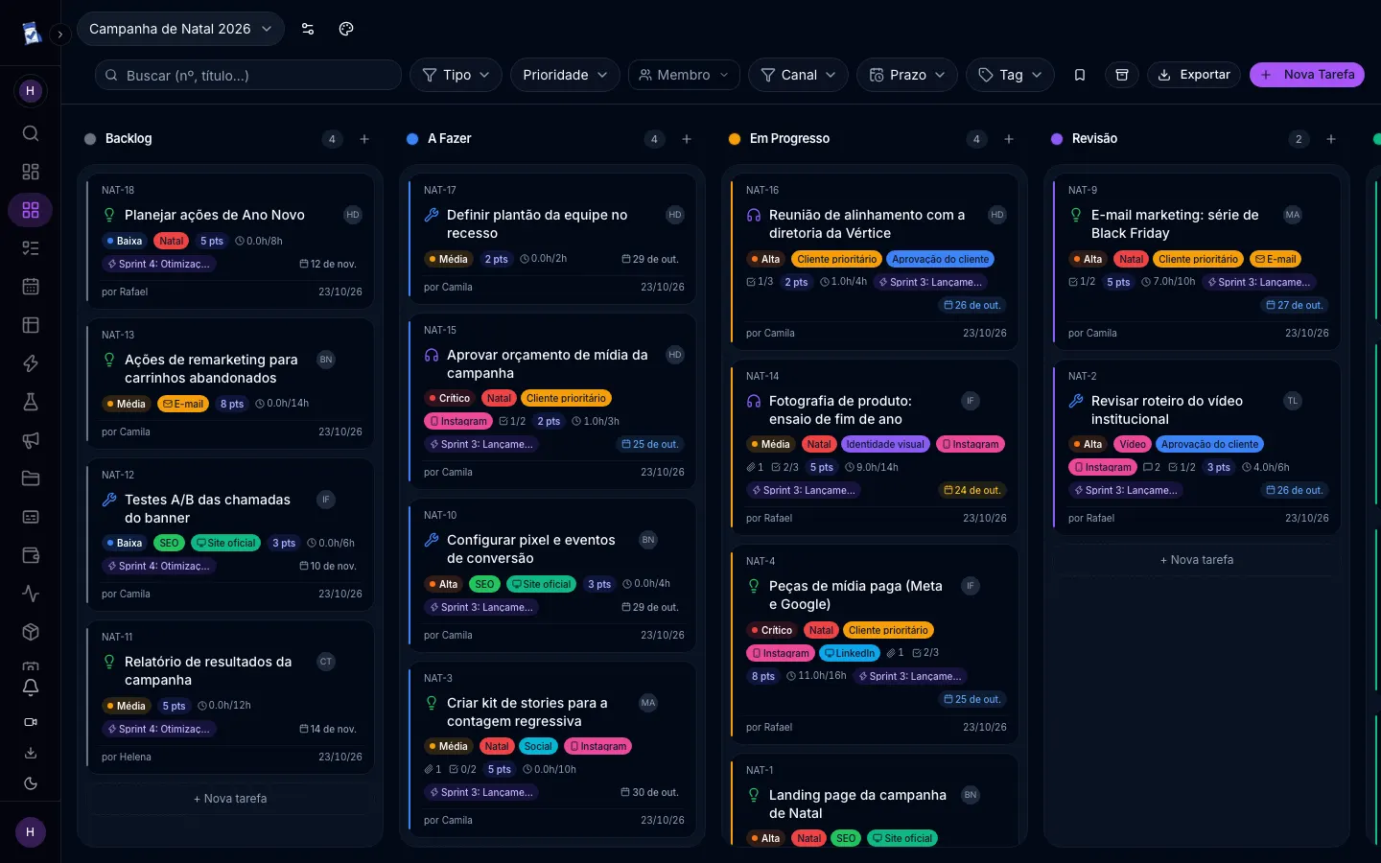
Task: Open the Campanha de Natal 2026 dropdown
Action: (x=180, y=29)
